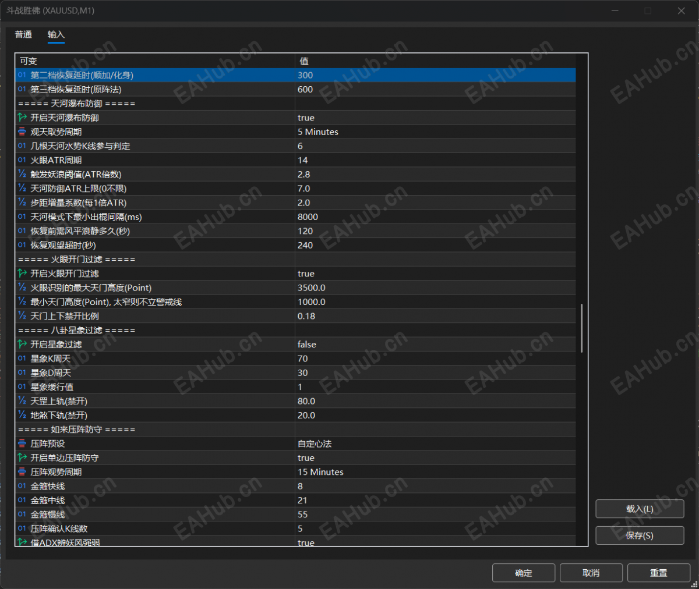This screenshot has height=589, width=699.
Task: Switch to the 输入 tab
Action: [56, 34]
